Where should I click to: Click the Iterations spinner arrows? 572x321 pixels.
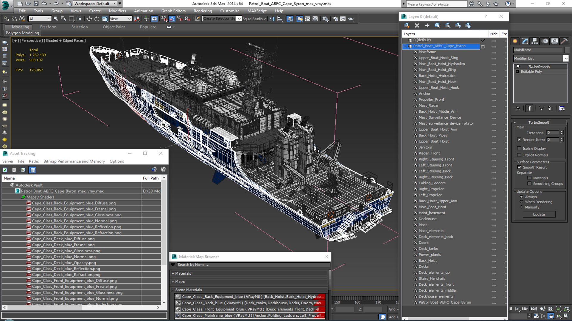tap(562, 133)
